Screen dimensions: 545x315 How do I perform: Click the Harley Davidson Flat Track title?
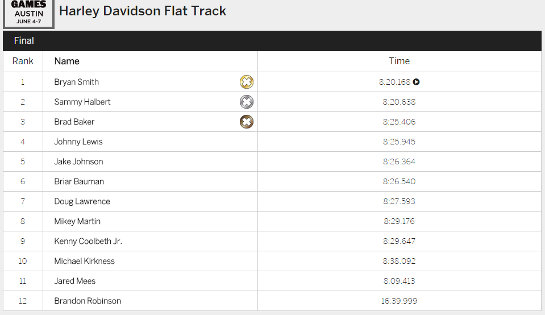coord(143,11)
